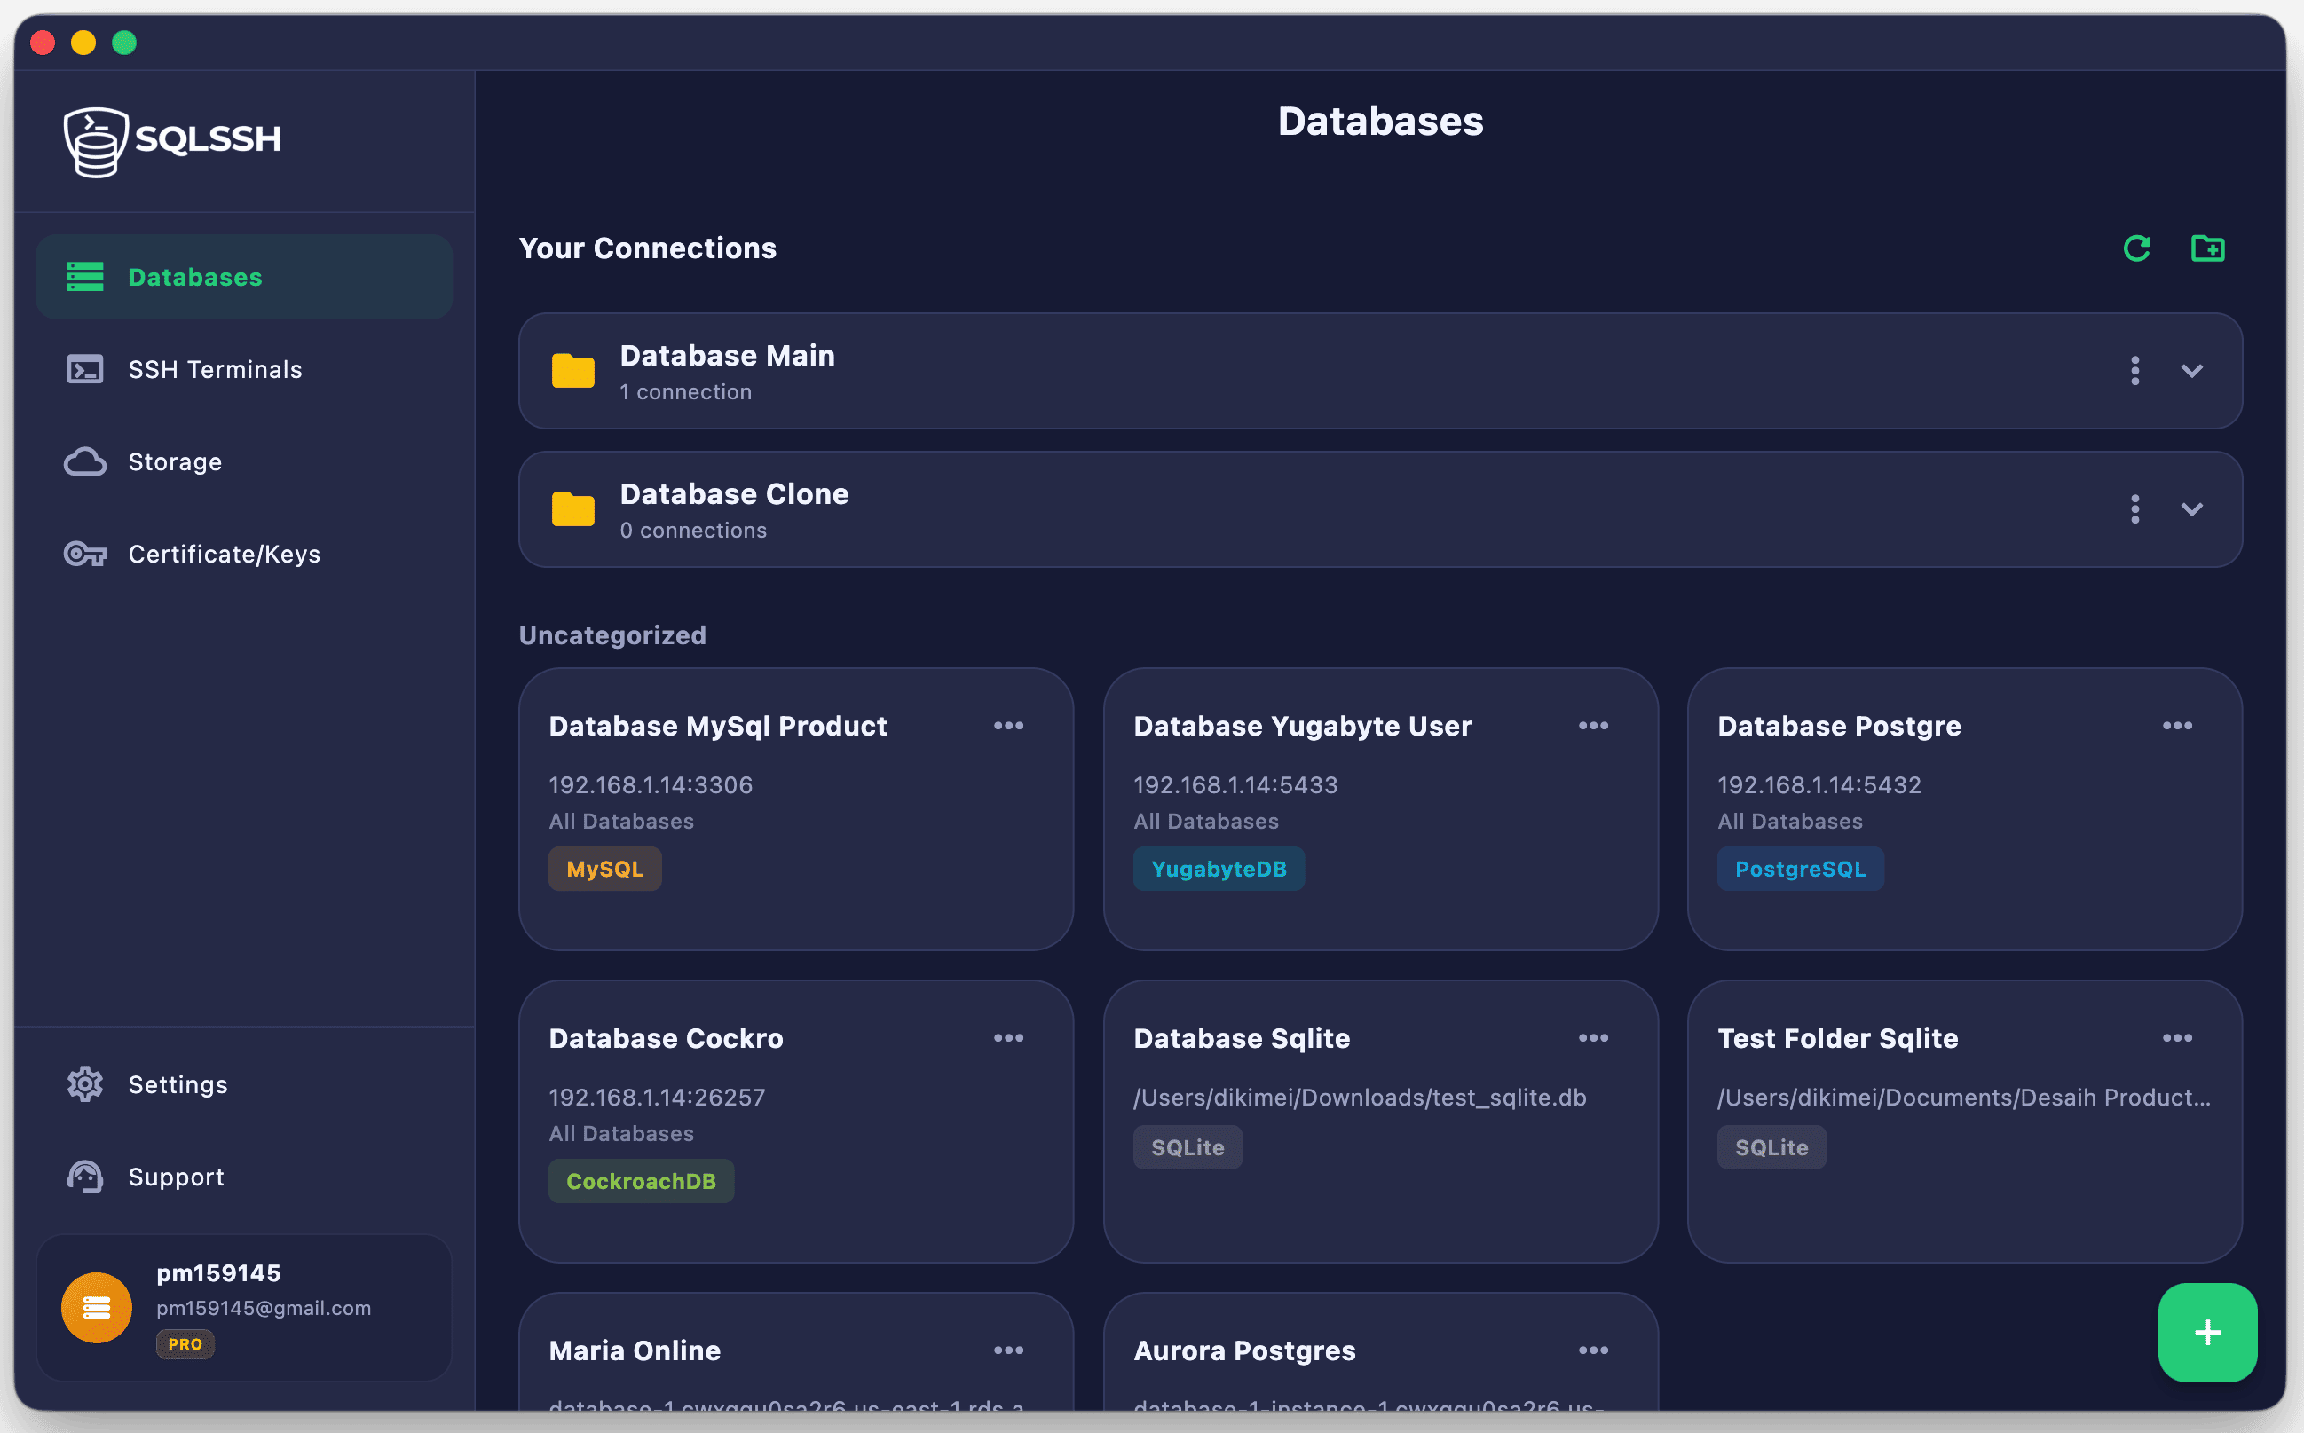Screen dimensions: 2304x1433
Task: Open more options for Database Cockro
Action: (1008, 1038)
